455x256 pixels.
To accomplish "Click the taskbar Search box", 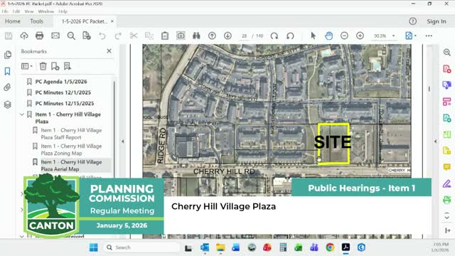I will coord(141,247).
